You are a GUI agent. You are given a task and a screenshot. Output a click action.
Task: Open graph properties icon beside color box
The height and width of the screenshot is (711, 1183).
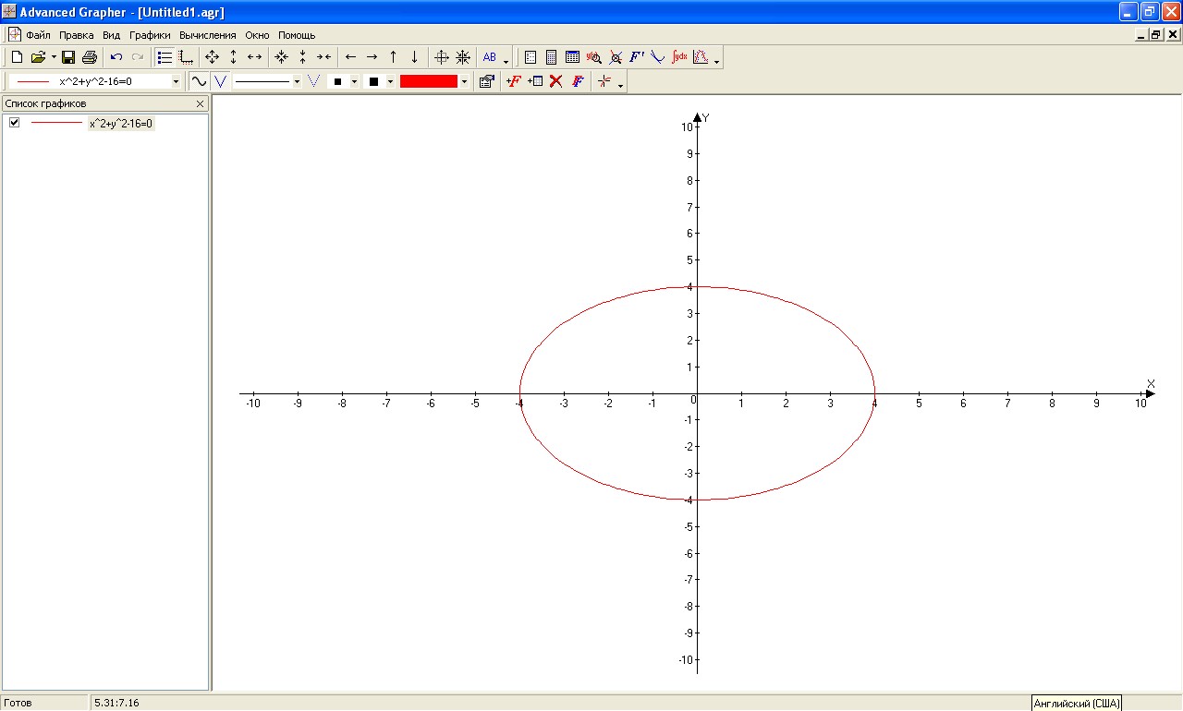pyautogui.click(x=486, y=81)
